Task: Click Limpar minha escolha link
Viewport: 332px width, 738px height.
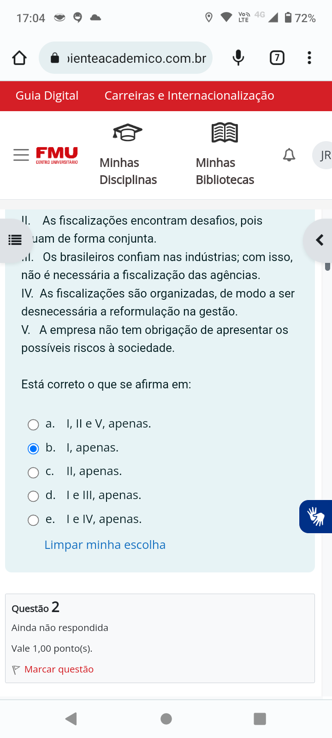Action: pos(105,545)
